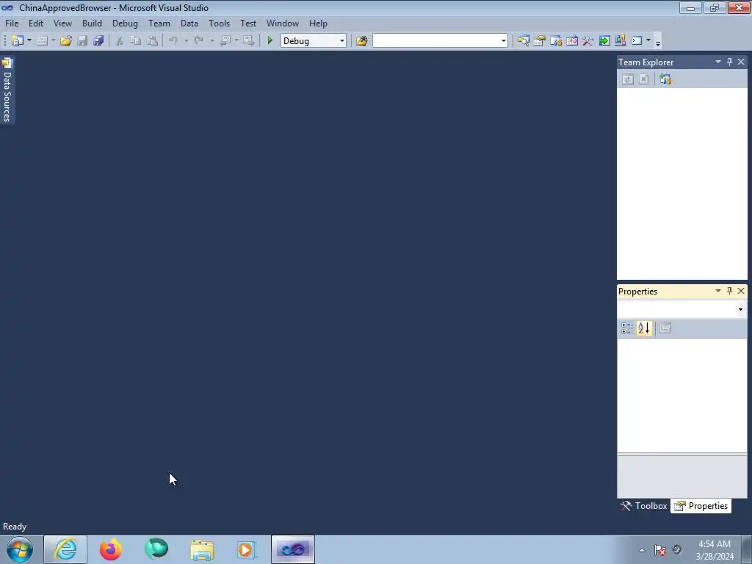
Task: Click the Undo arrow icon
Action: pos(173,41)
